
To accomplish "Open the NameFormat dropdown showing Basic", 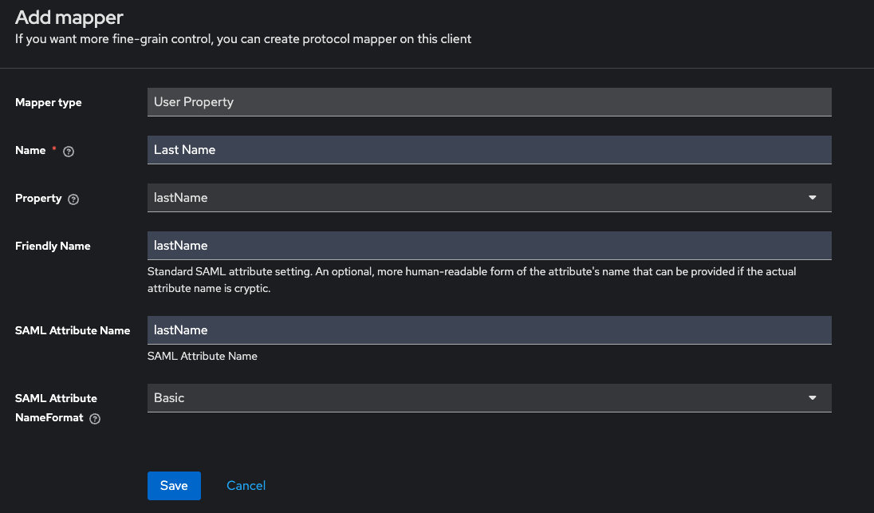I will (x=478, y=397).
